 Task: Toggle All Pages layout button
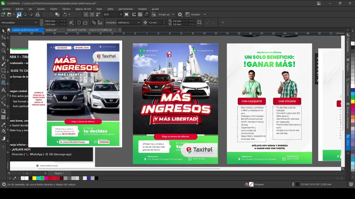pyautogui.click(x=94, y=23)
